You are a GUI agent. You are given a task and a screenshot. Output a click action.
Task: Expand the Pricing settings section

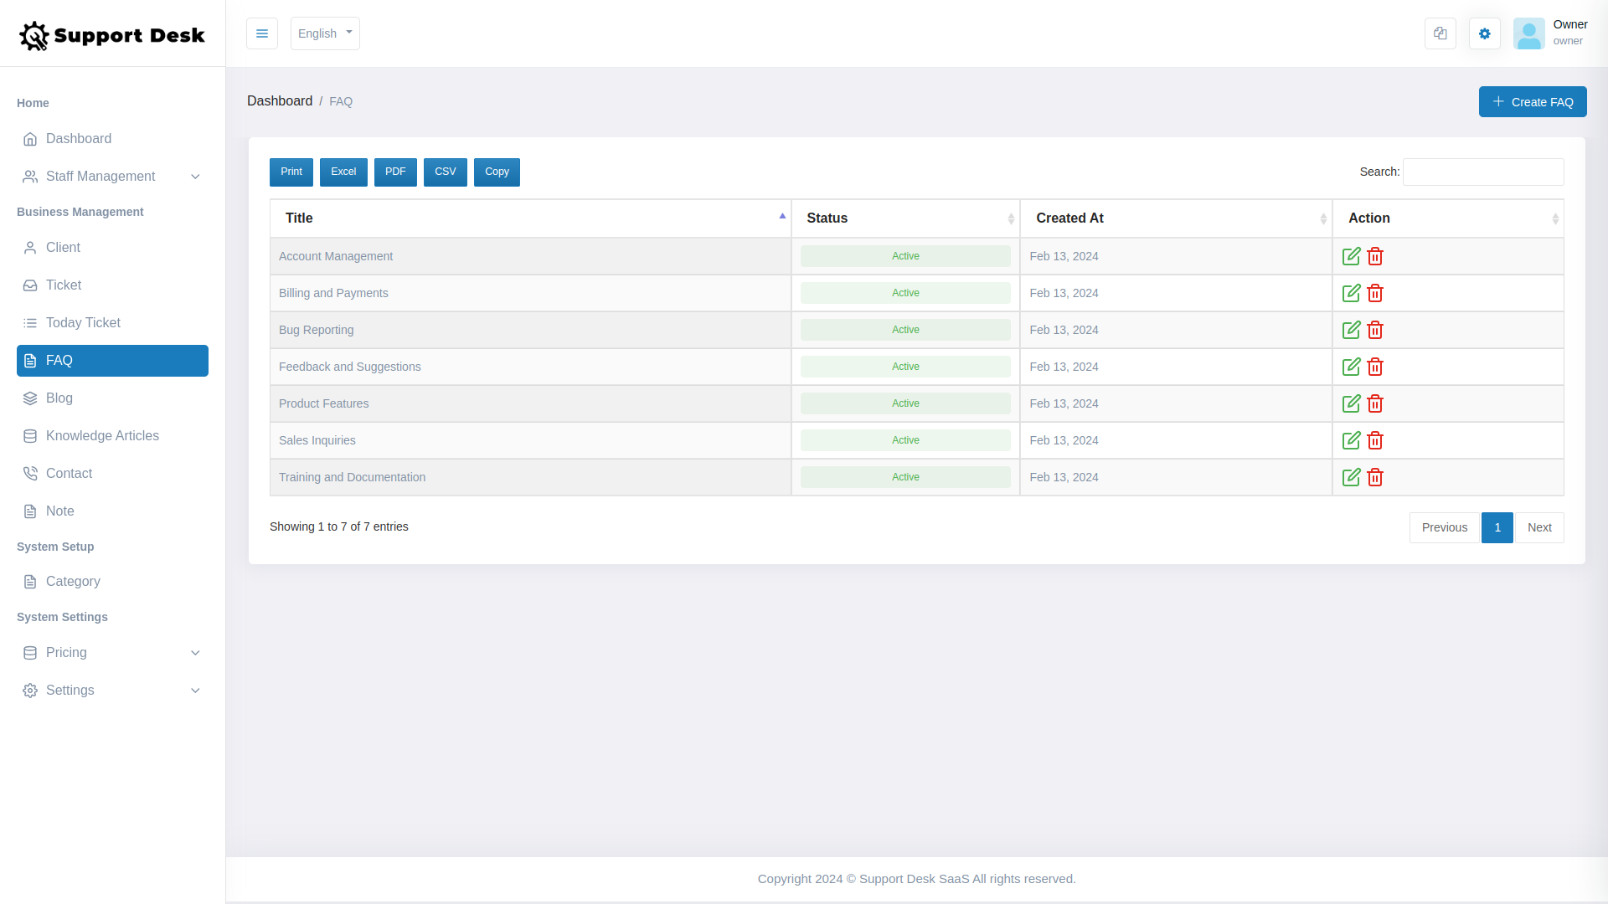click(x=66, y=653)
